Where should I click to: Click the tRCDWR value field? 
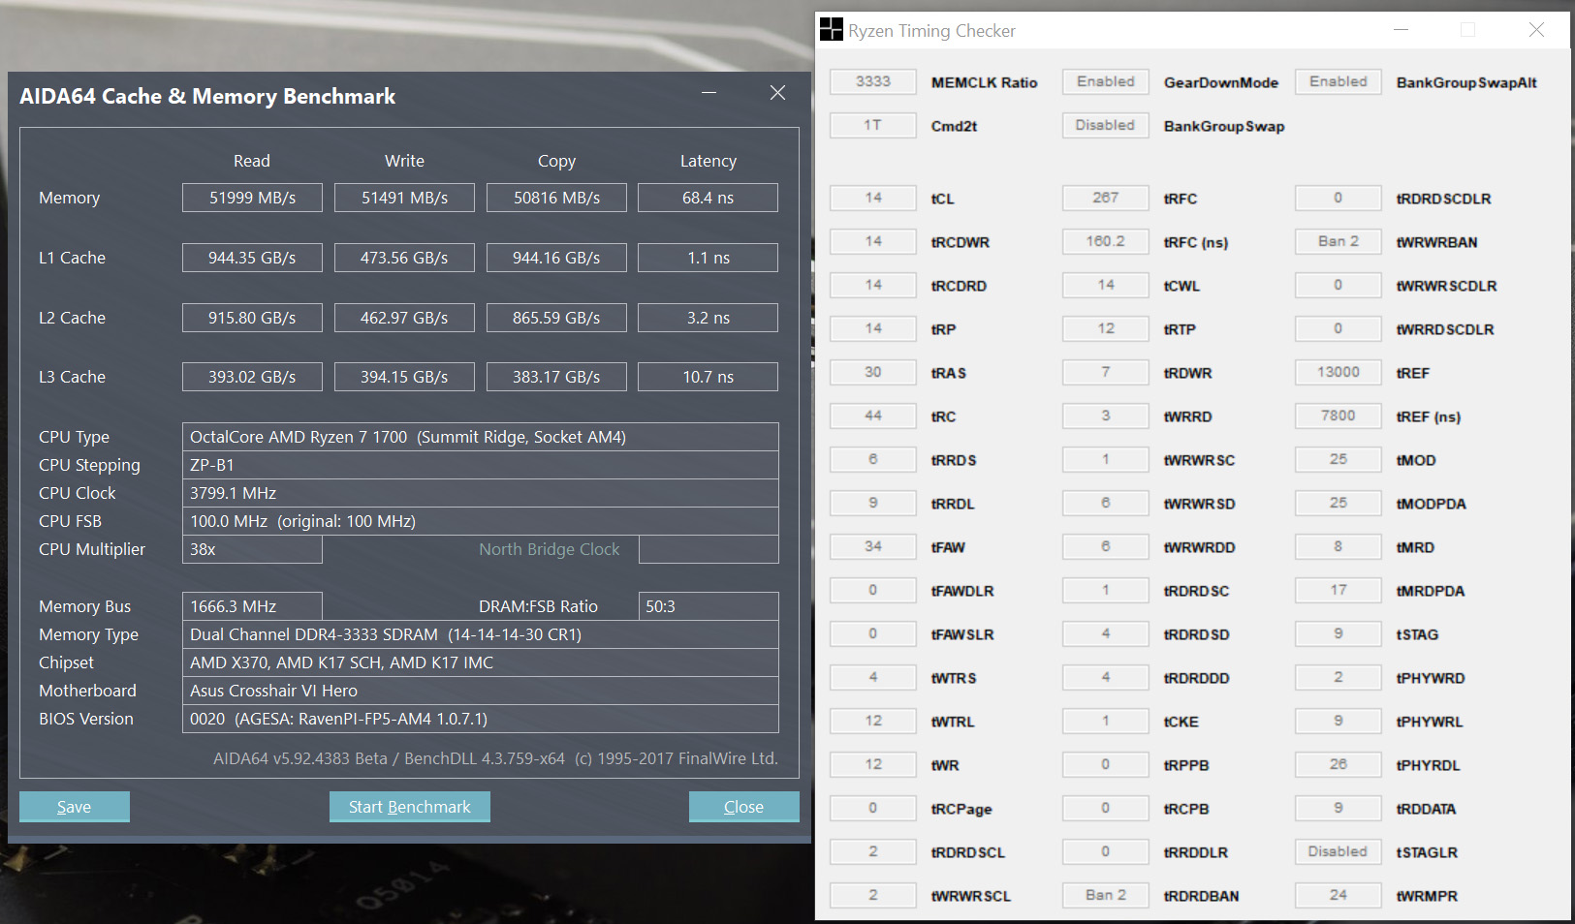[873, 241]
